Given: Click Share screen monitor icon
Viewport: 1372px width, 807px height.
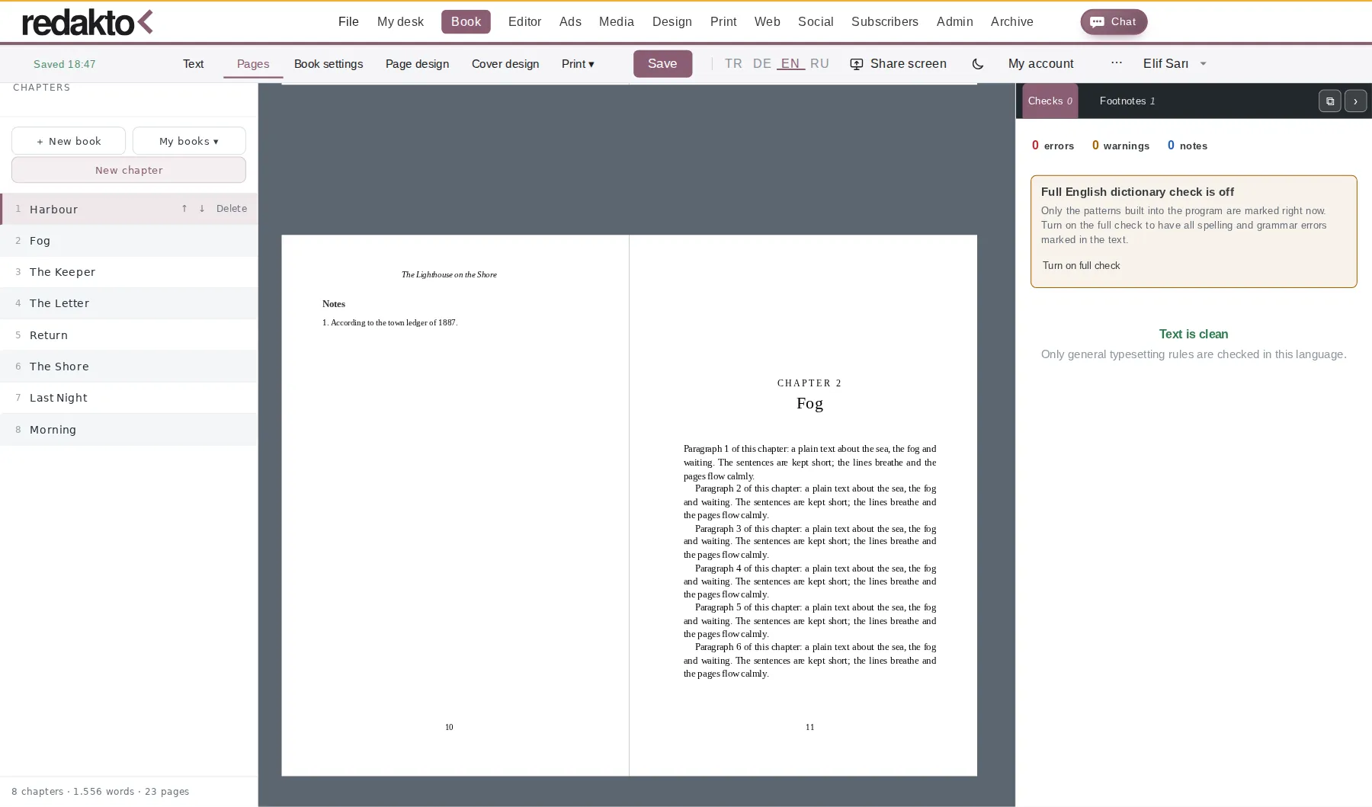Looking at the screenshot, I should pos(857,64).
